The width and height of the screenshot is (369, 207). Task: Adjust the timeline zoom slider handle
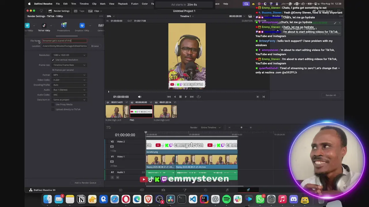pyautogui.click(x=241, y=128)
